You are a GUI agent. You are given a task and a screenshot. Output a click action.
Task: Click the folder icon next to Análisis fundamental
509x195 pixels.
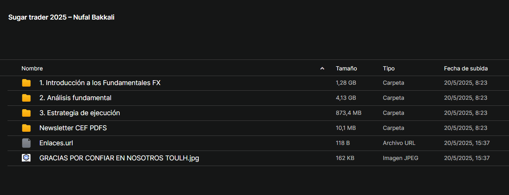pyautogui.click(x=26, y=98)
